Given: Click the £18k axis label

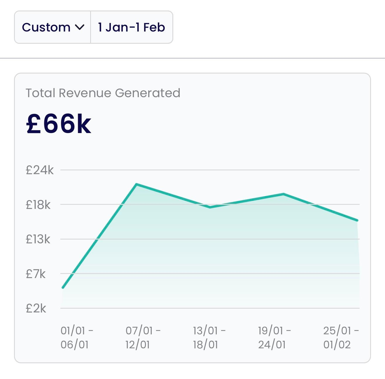Looking at the screenshot, I should pos(38,205).
